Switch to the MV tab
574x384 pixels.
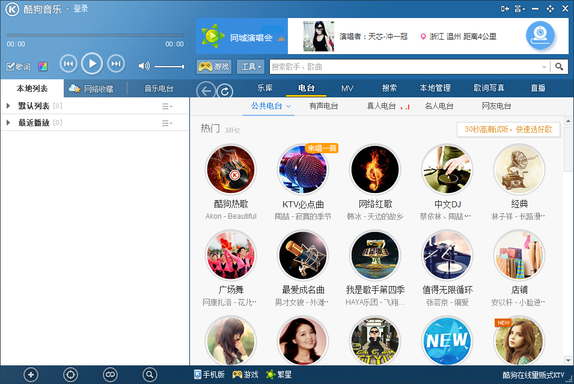pos(347,88)
